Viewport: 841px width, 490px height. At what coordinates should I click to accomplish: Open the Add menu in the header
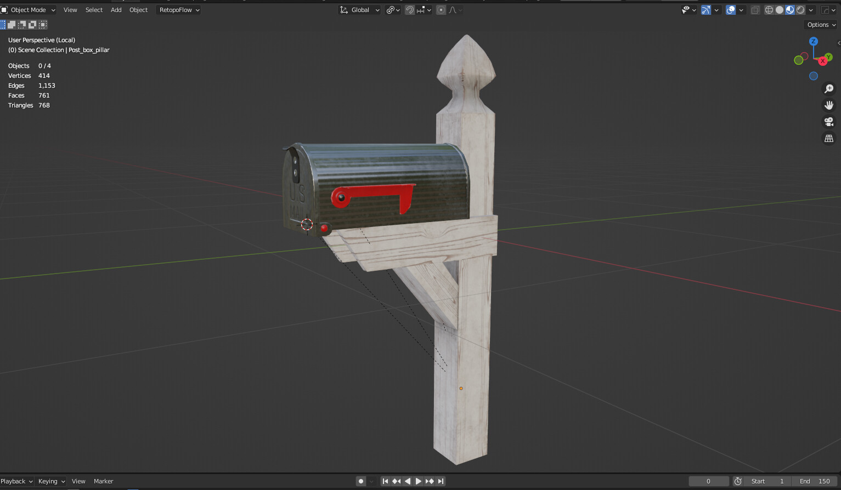tap(116, 9)
